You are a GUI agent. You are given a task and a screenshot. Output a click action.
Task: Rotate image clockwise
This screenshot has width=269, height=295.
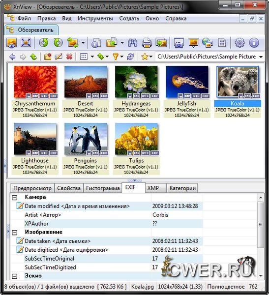[58, 42]
